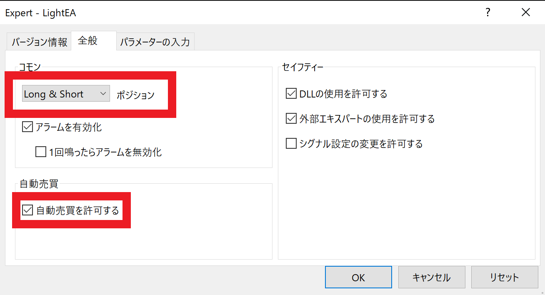The image size is (545, 295).
Task: Uncheck 自動売買を許可する checkbox
Action: 27,210
